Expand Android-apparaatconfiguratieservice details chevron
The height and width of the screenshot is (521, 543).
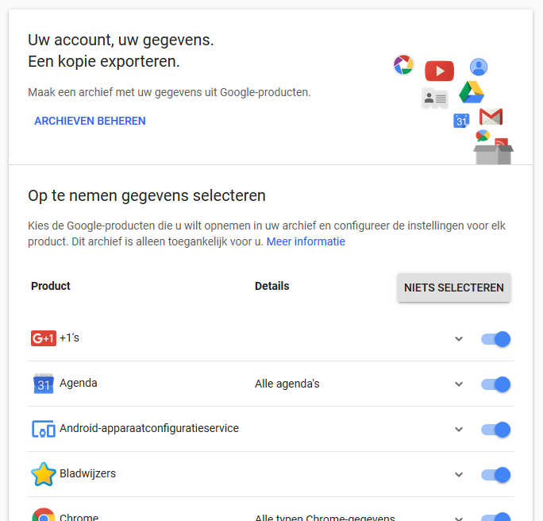(x=458, y=430)
